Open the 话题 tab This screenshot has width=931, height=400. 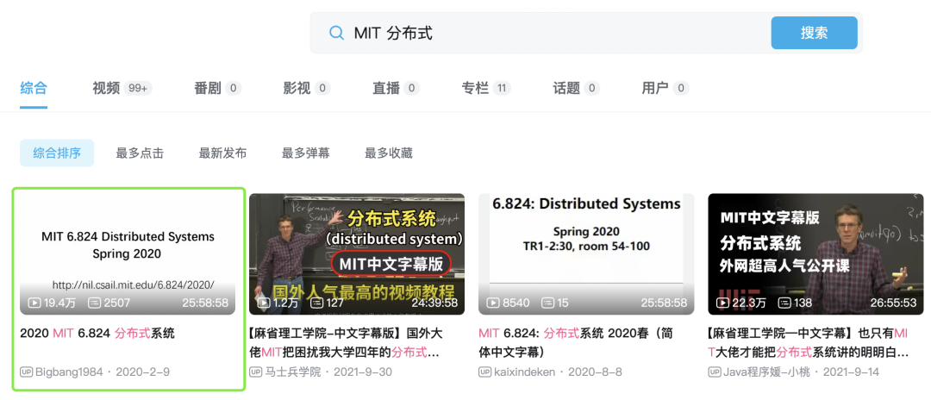click(576, 89)
